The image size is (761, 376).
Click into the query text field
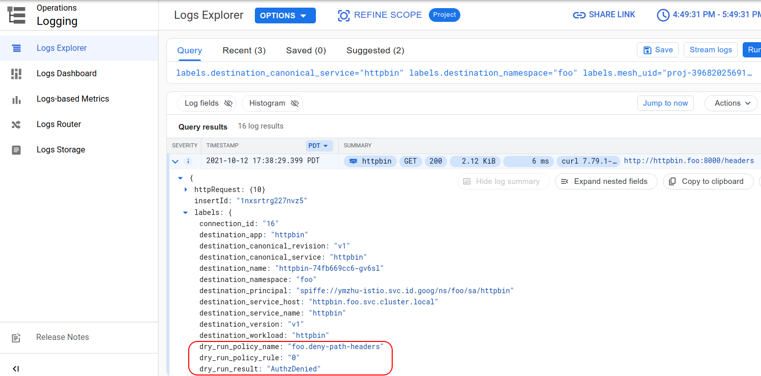coord(458,73)
